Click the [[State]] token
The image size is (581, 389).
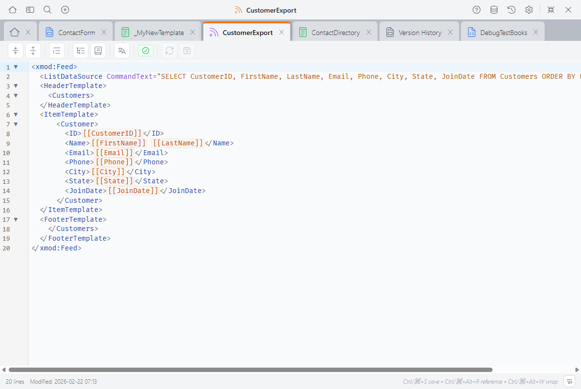114,181
